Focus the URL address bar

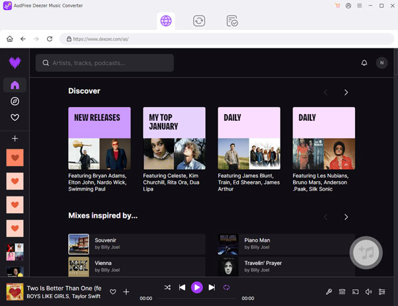click(226, 39)
